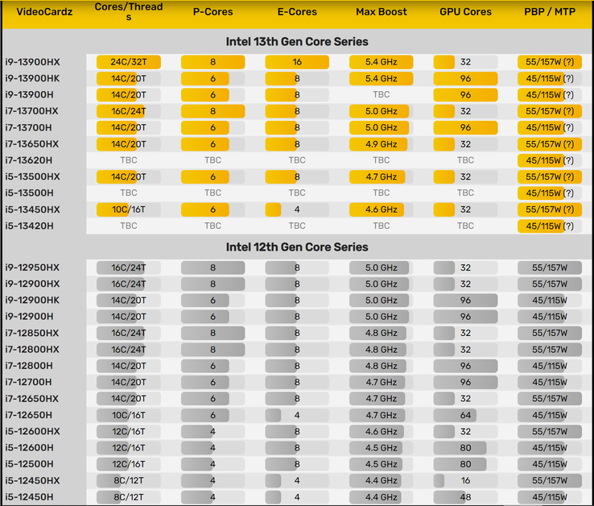This screenshot has height=506, width=594.
Task: Click the 96 GPU Cores value for i7-12700H
Action: pyautogui.click(x=465, y=382)
